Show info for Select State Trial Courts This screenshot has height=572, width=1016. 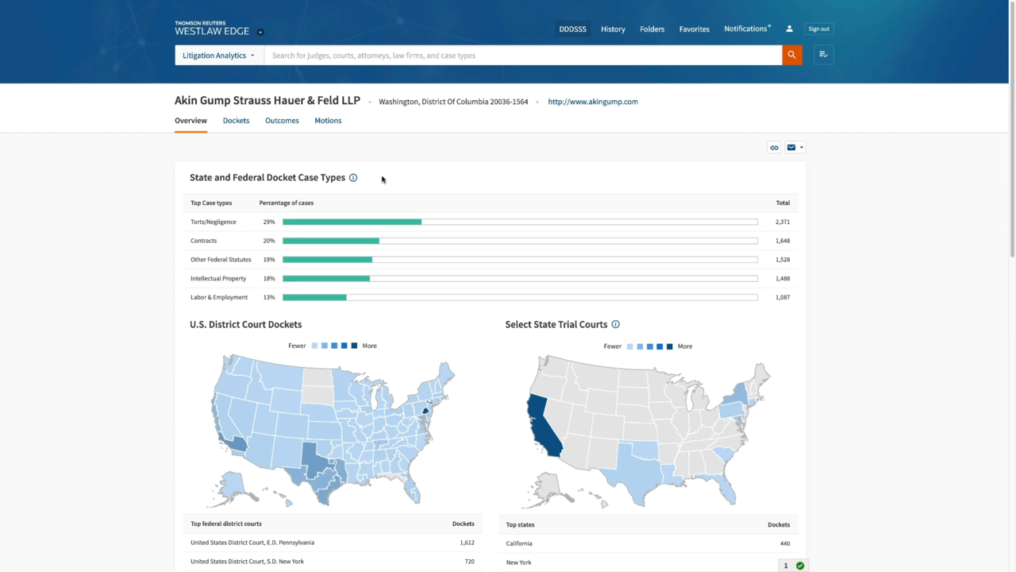pyautogui.click(x=615, y=325)
